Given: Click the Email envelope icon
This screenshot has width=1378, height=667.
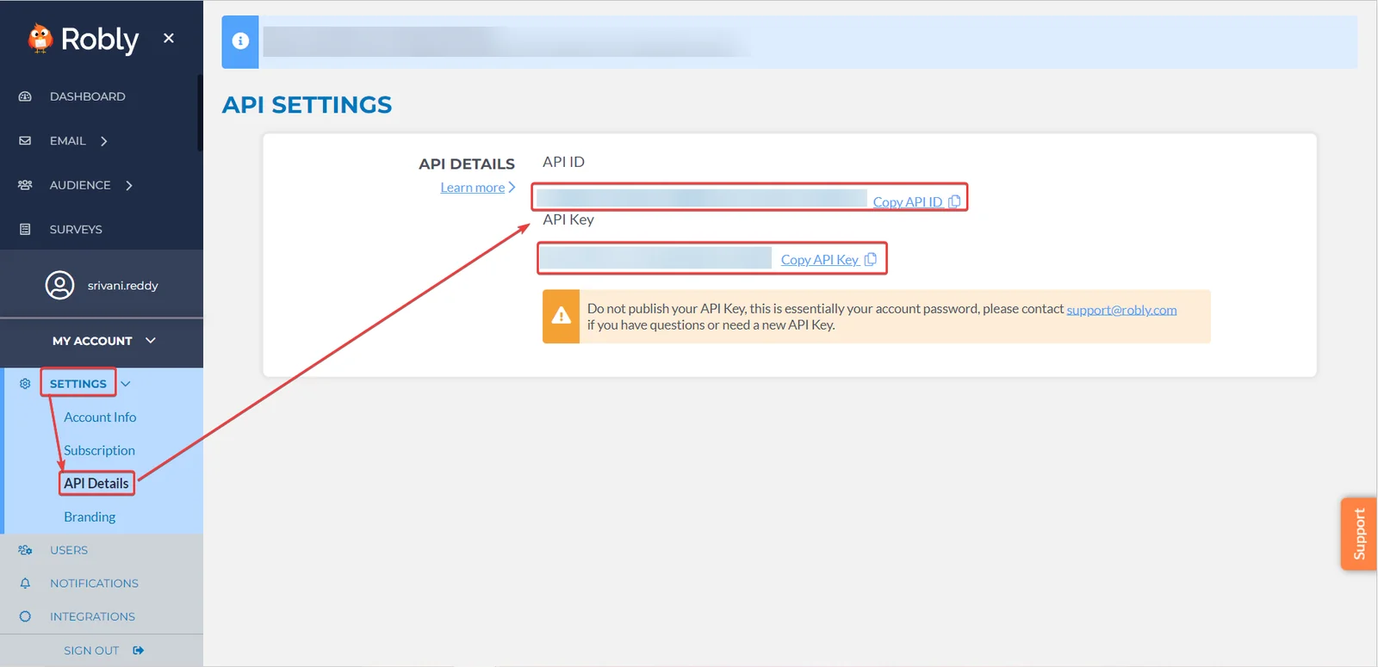Looking at the screenshot, I should pyautogui.click(x=25, y=140).
